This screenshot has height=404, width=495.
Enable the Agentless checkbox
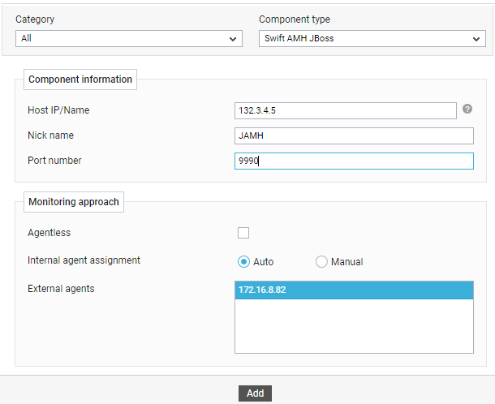coord(243,233)
